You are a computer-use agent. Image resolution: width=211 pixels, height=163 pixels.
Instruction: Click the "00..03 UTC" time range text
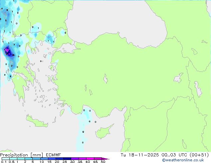[x=174, y=155]
